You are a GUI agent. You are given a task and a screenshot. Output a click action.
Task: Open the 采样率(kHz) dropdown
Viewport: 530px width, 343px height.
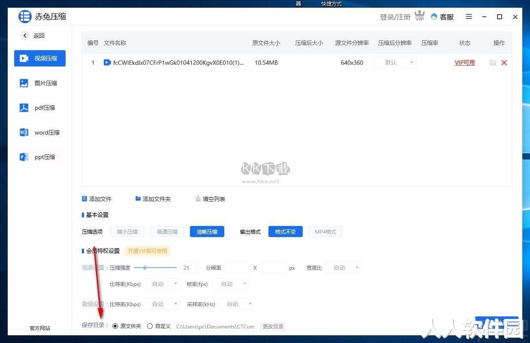click(236, 304)
